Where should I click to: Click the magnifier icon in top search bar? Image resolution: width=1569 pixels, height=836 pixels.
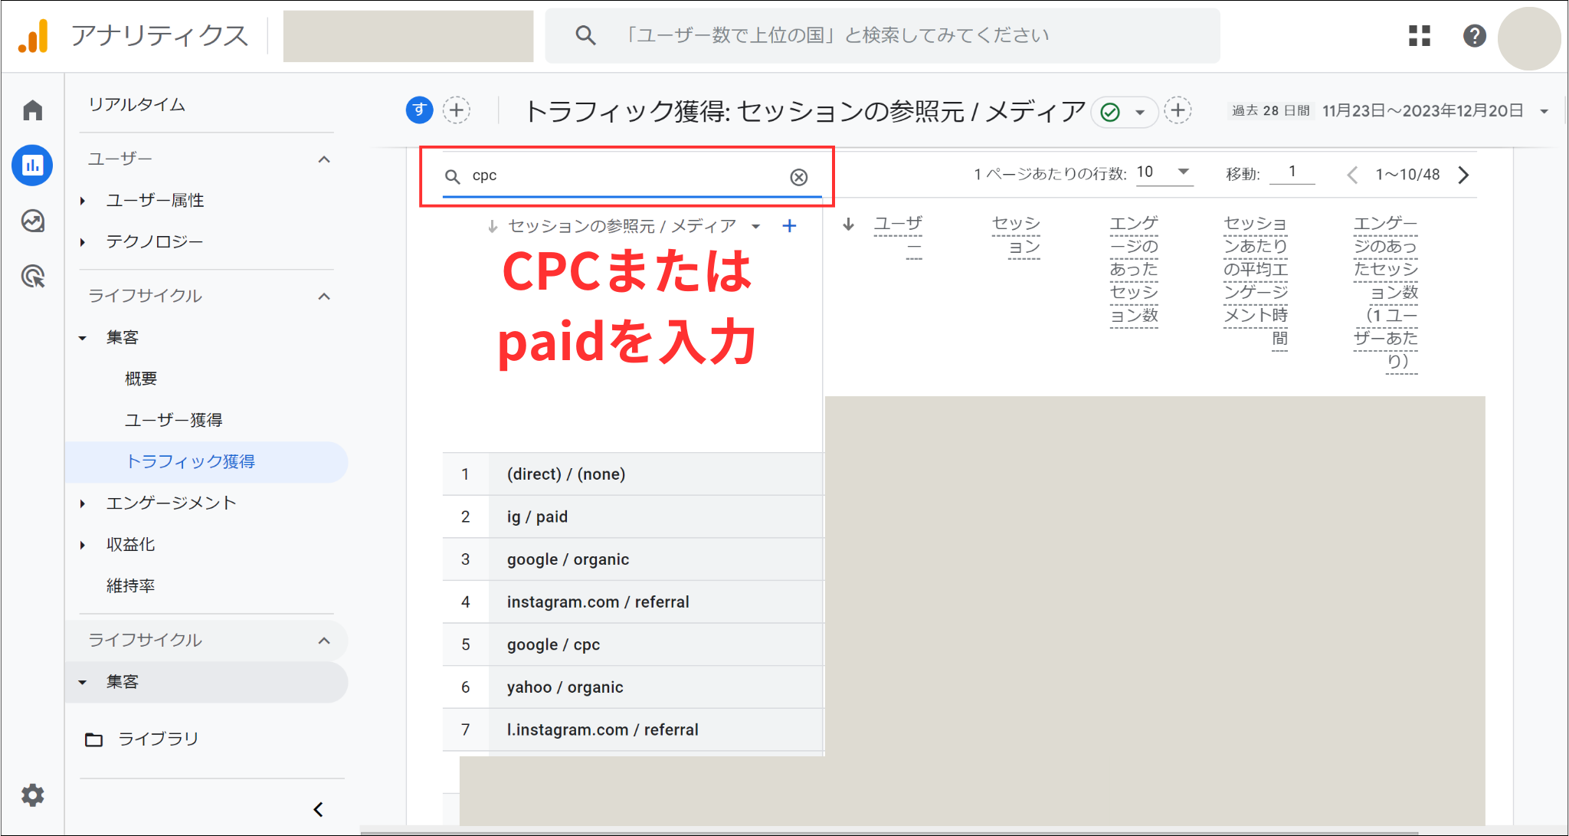pyautogui.click(x=585, y=35)
